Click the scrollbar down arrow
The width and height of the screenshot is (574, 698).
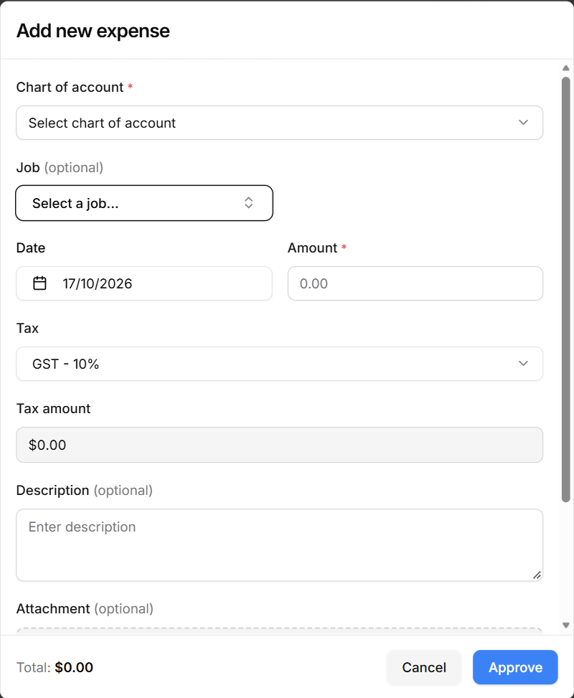click(566, 625)
